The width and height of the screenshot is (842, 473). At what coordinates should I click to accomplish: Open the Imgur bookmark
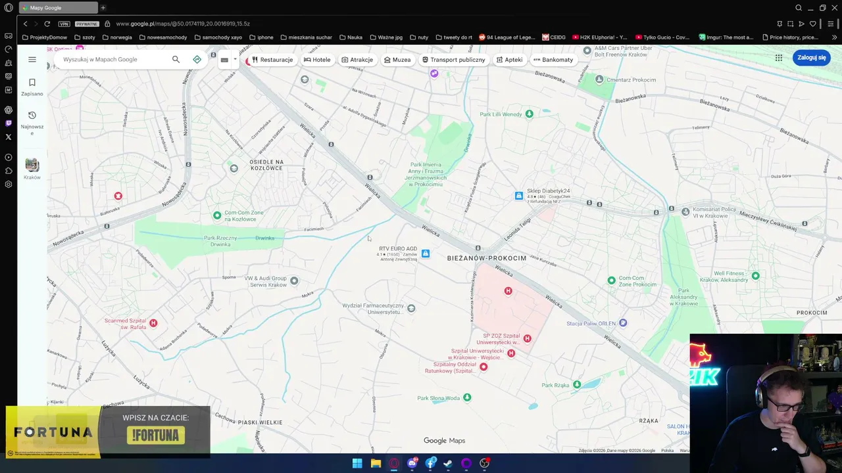coord(727,37)
